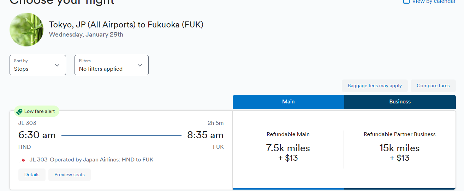Click the chevron arrow in Sort by box

coord(57,65)
